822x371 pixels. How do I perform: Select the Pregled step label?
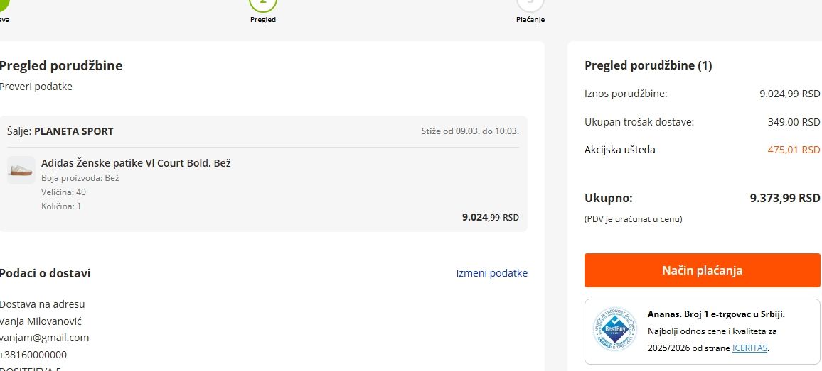tap(263, 20)
